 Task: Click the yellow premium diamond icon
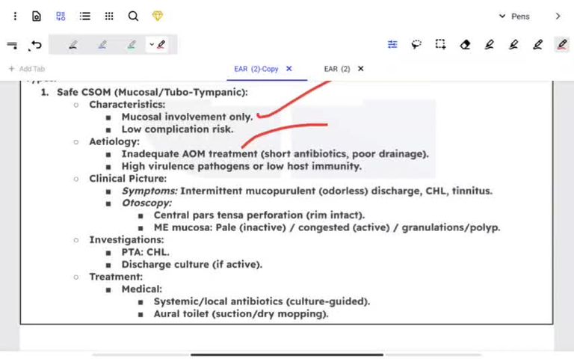coord(157,16)
